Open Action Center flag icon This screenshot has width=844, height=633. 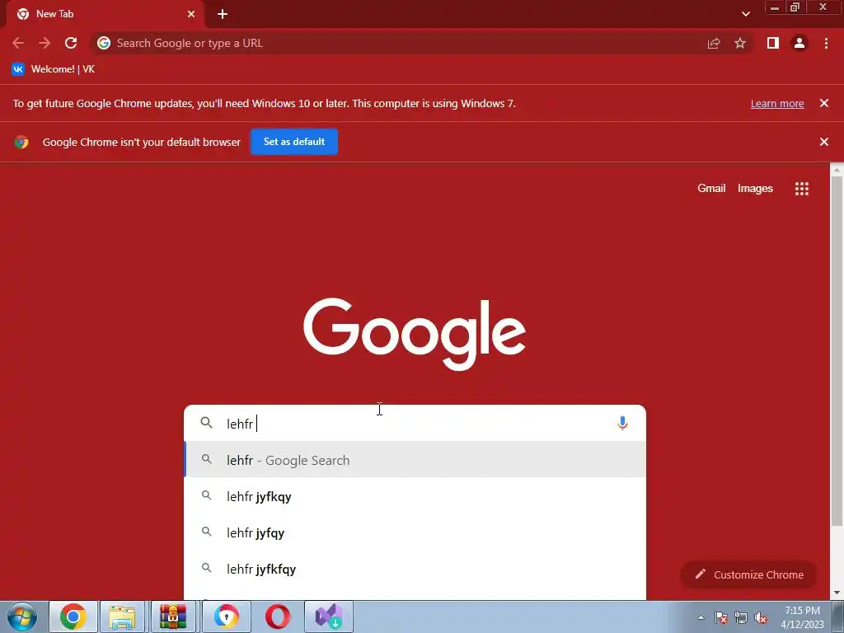coord(721,617)
